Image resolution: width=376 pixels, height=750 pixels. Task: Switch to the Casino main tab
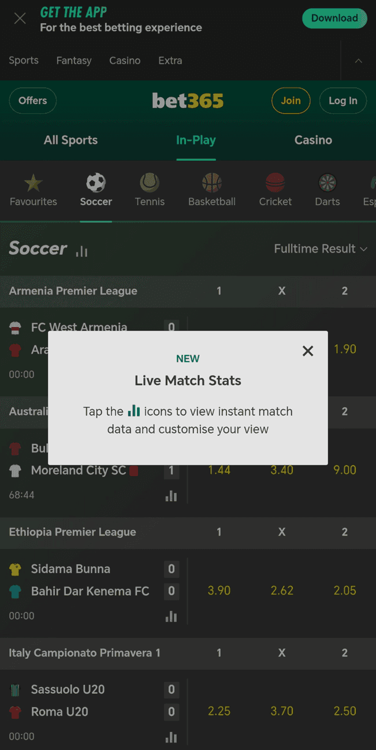coord(313,140)
